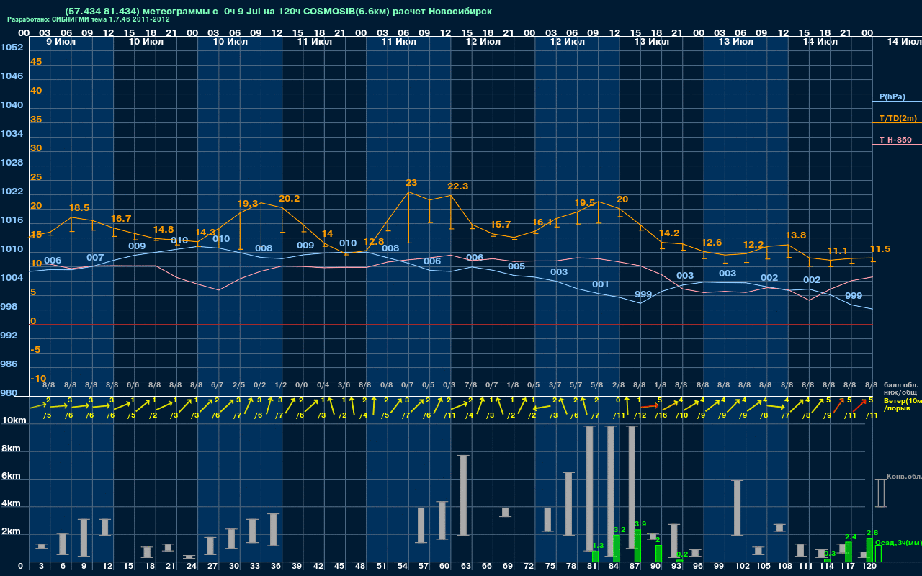Click temperature value 11.5
This screenshot has width=922, height=576.
[880, 248]
